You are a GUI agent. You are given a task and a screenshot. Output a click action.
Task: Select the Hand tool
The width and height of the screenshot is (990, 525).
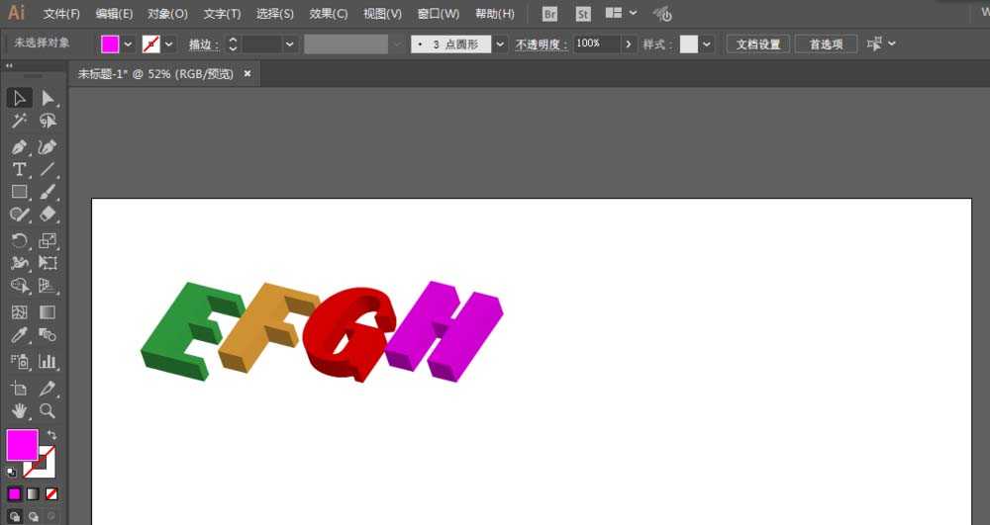pyautogui.click(x=19, y=410)
